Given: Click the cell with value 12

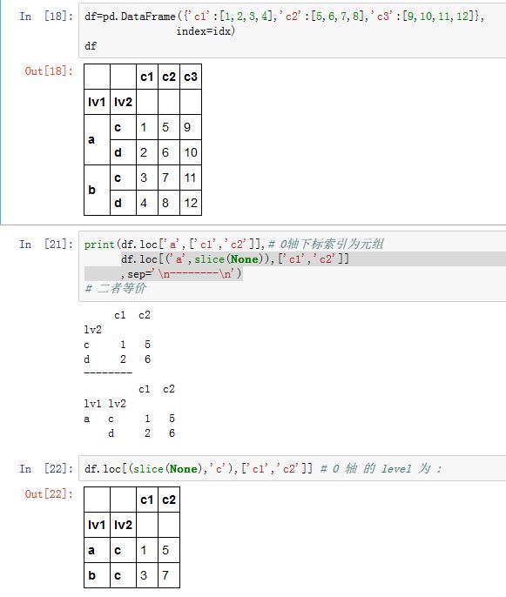Looking at the screenshot, I should [x=191, y=203].
